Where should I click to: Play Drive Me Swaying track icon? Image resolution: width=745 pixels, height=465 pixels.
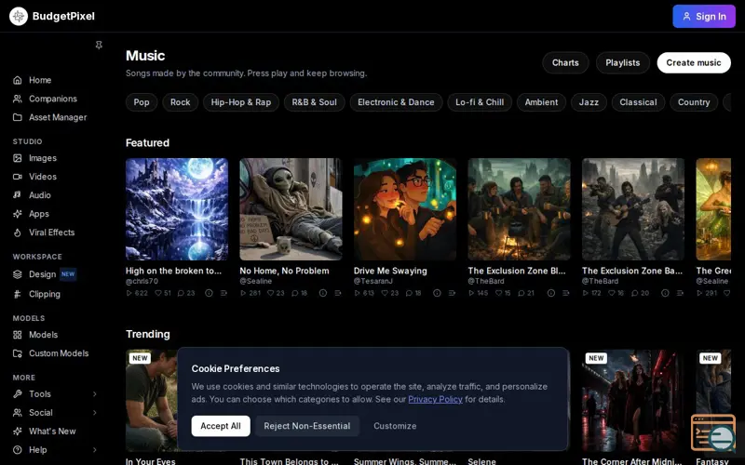[x=357, y=293]
